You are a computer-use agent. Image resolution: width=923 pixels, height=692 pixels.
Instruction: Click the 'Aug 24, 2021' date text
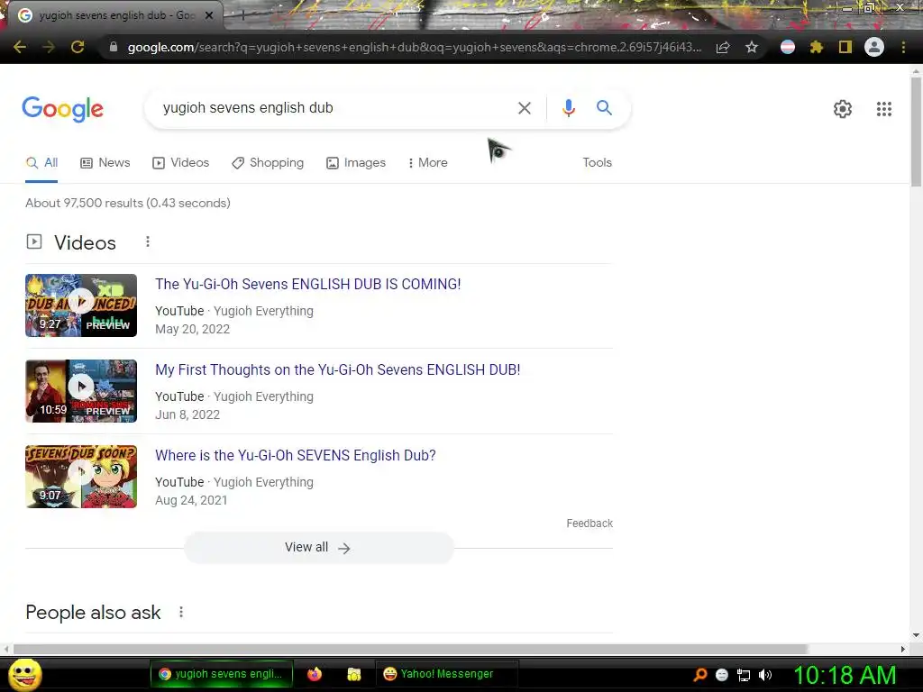[191, 500]
